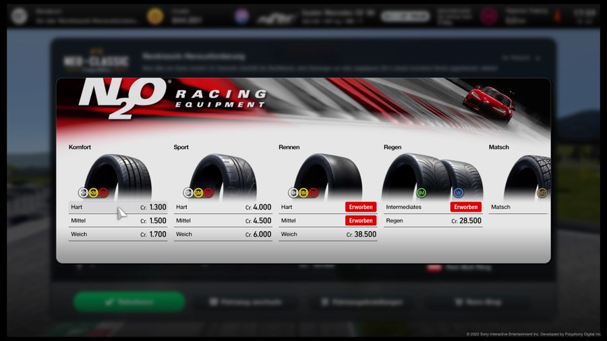Select the Komfort Weich tyre for Cr. 1.700
This screenshot has height=341, width=607.
[118, 235]
